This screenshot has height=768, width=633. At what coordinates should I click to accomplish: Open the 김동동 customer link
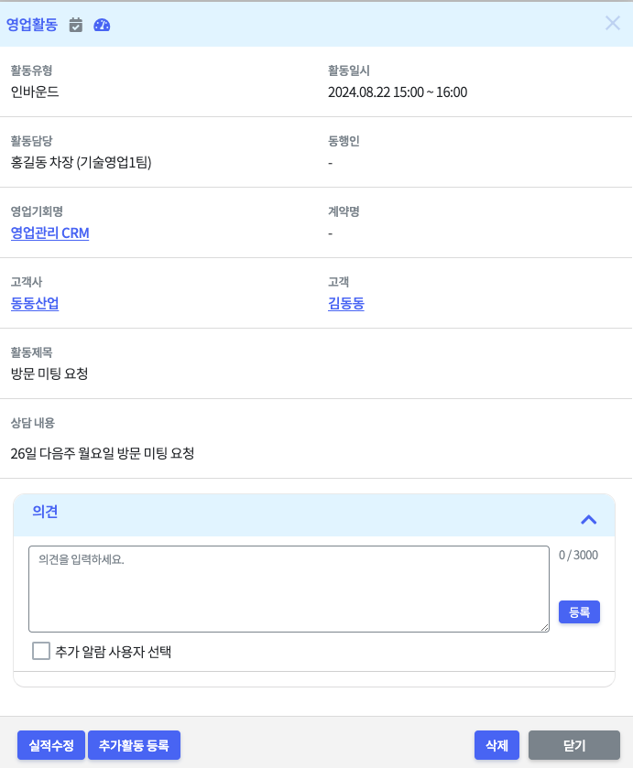coord(345,304)
